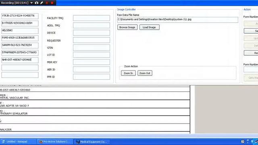Switch to Medical Equipment Da... taskbar window
The image size is (258, 145).
point(92,142)
